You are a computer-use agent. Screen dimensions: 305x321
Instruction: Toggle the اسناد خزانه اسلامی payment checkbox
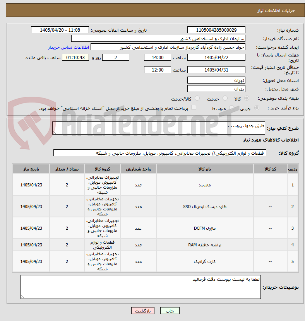[x=194, y=108]
